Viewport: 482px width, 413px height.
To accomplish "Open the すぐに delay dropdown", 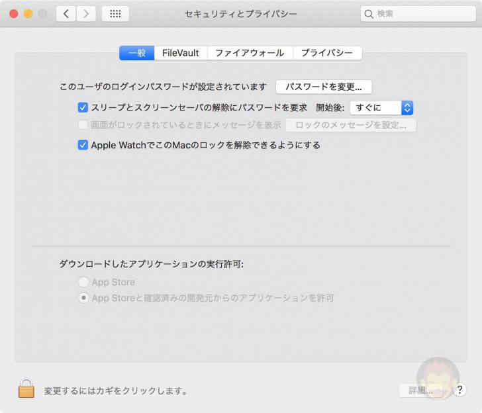I will pyautogui.click(x=381, y=108).
